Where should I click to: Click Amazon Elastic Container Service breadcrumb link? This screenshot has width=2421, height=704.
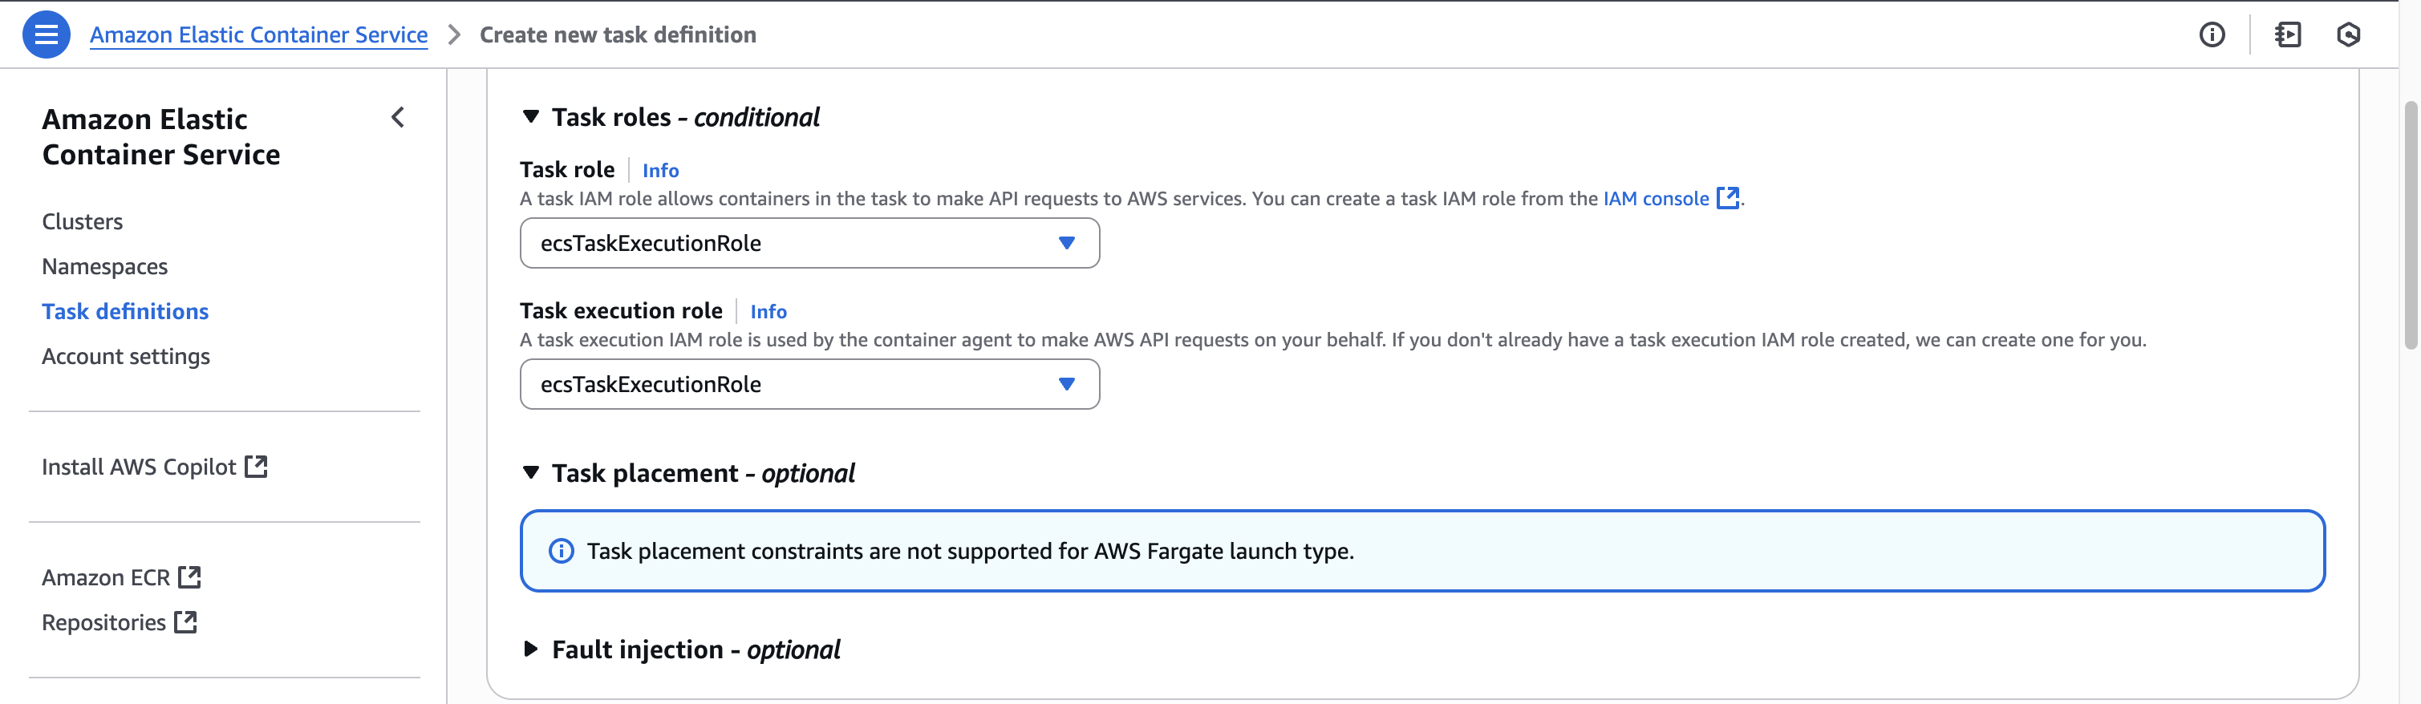click(258, 34)
